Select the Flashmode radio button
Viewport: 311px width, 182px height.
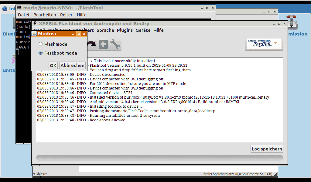coord(40,44)
